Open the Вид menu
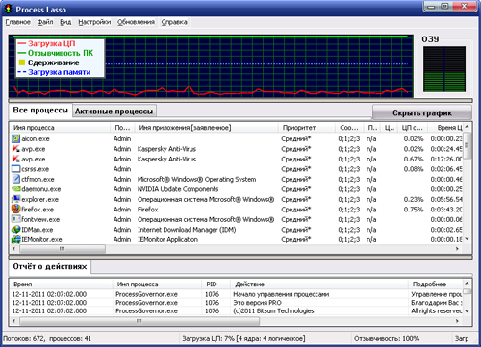481x347 pixels. click(65, 22)
